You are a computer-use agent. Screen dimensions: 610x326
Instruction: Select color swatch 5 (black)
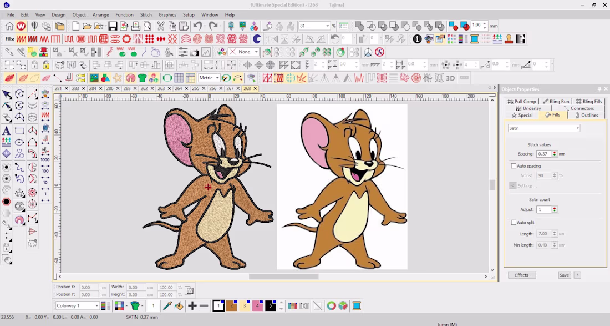coord(271,306)
